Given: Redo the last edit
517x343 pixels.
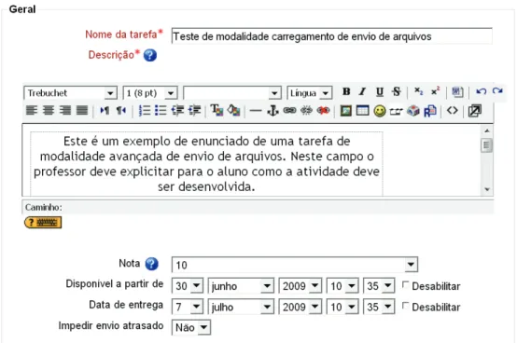Looking at the screenshot, I should (497, 90).
